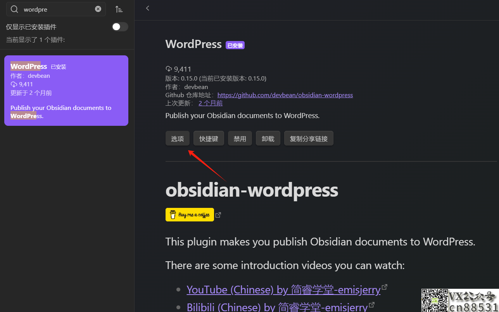The height and width of the screenshot is (312, 499).
Task: Clear the plugin search field
Action: pos(98,9)
